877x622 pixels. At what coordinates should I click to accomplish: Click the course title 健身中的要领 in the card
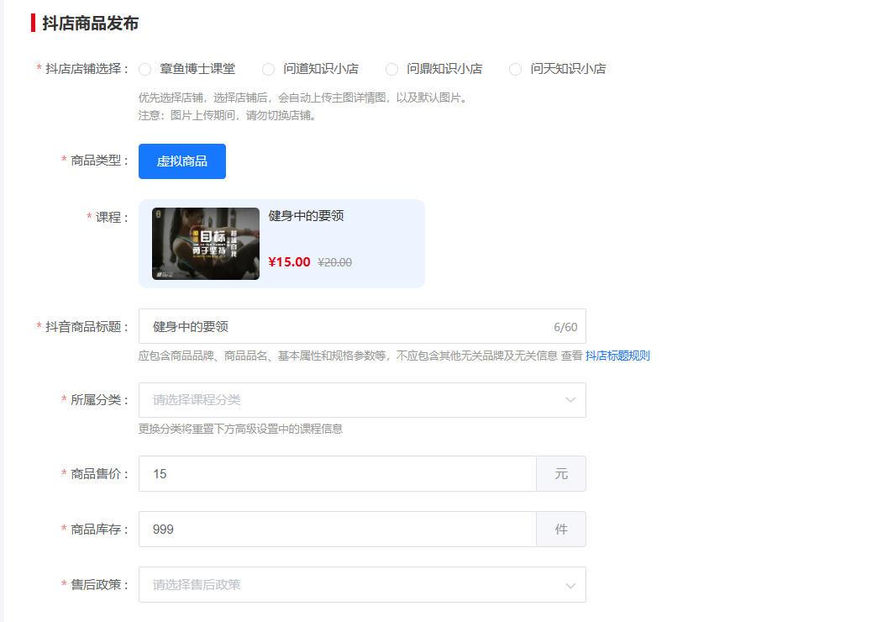point(306,215)
